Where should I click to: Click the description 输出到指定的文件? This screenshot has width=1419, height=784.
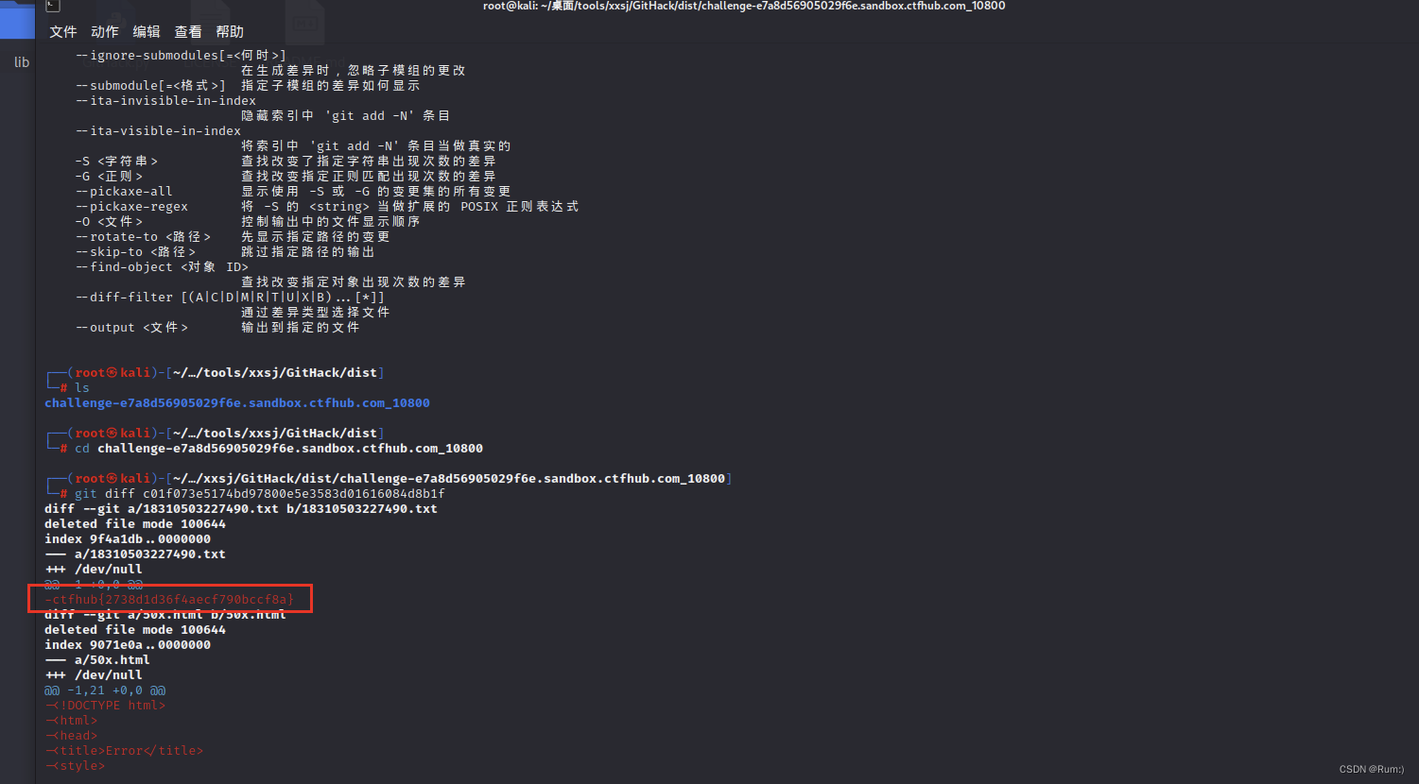(x=300, y=328)
